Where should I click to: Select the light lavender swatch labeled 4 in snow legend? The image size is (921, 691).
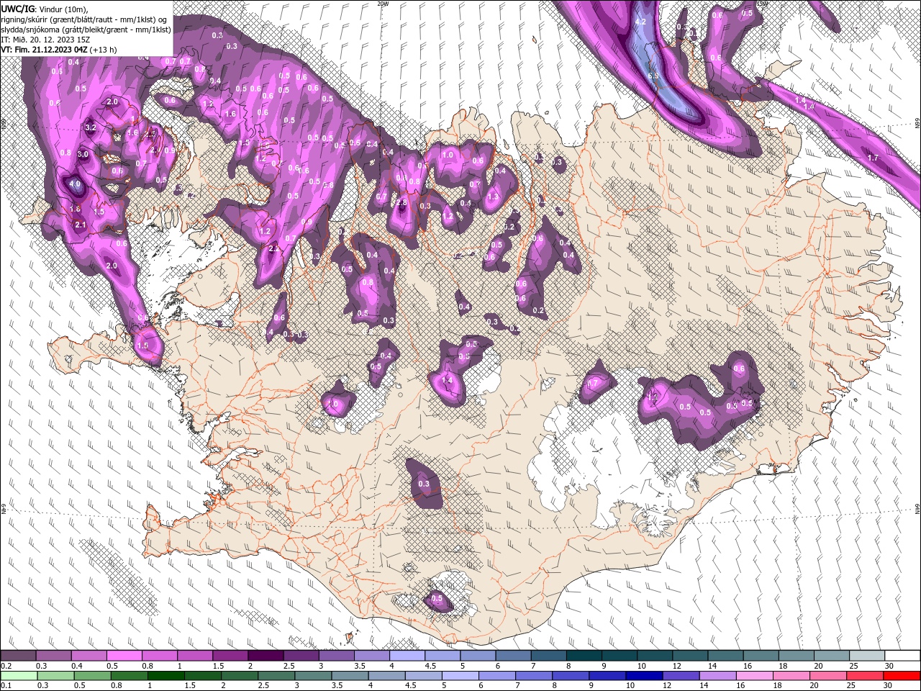pyautogui.click(x=407, y=656)
